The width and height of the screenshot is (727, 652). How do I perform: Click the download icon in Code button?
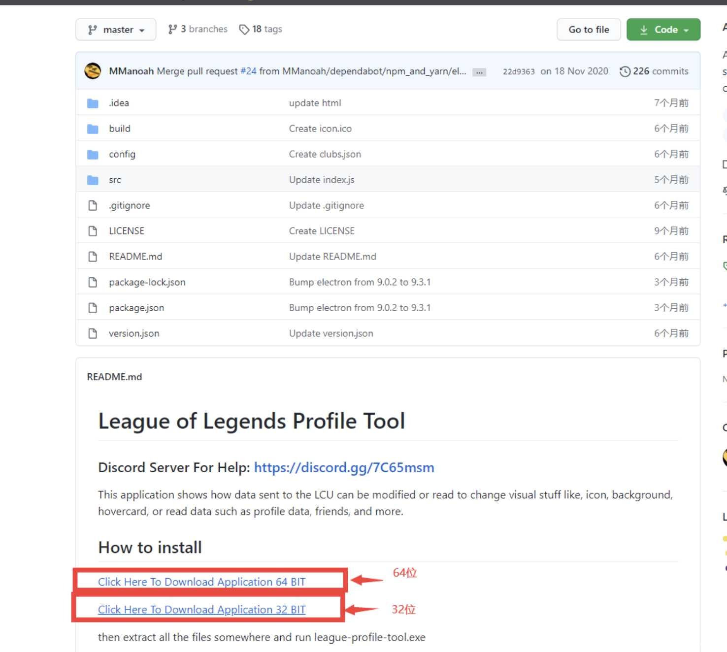pos(644,30)
